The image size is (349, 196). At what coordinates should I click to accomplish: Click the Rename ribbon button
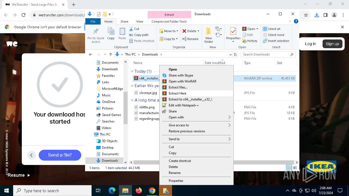(x=190, y=39)
